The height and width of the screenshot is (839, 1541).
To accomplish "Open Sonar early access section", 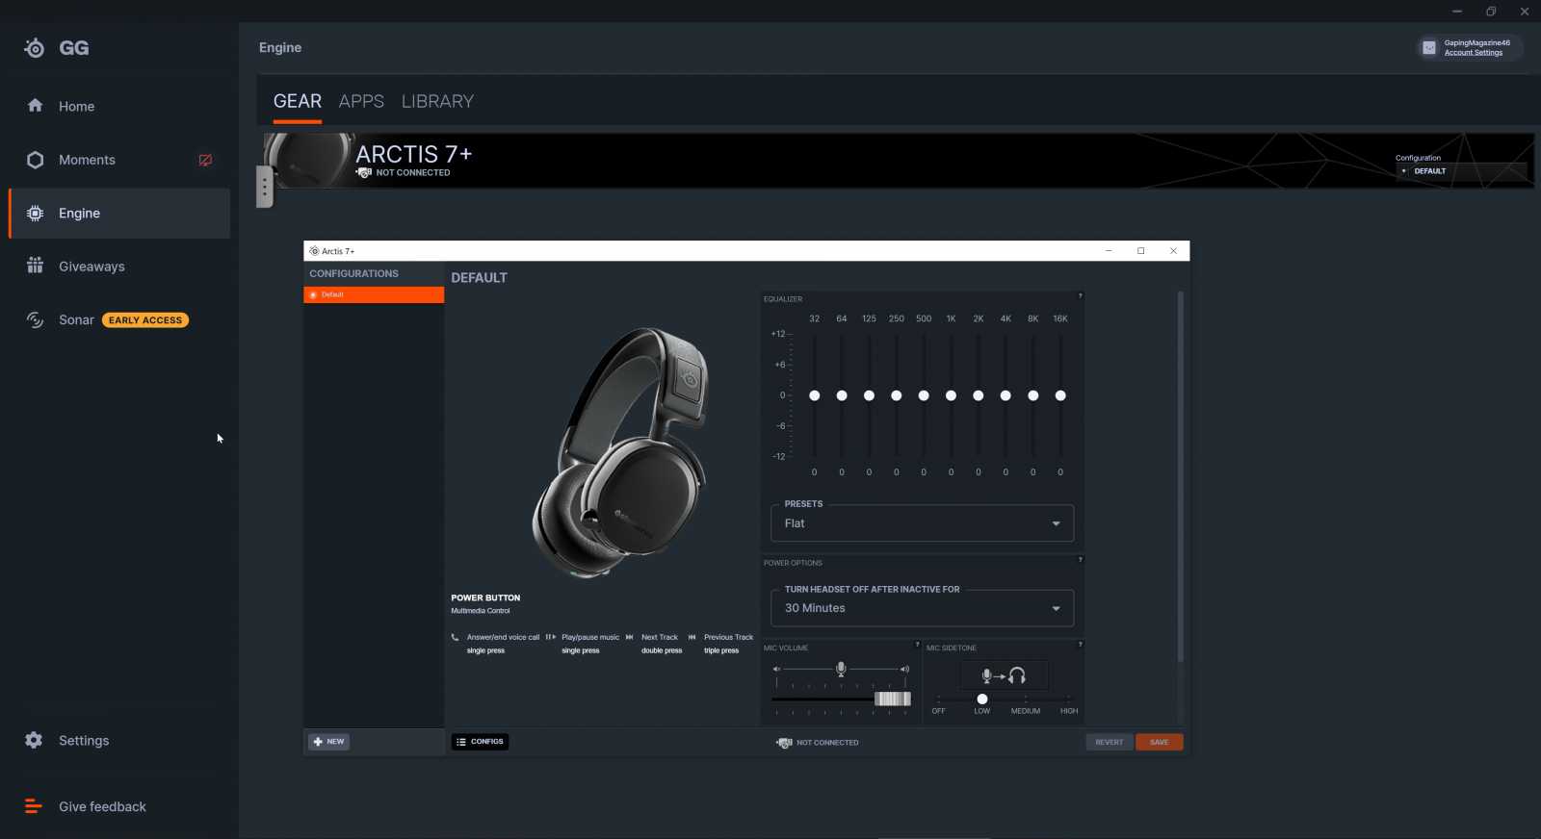I will click(119, 320).
